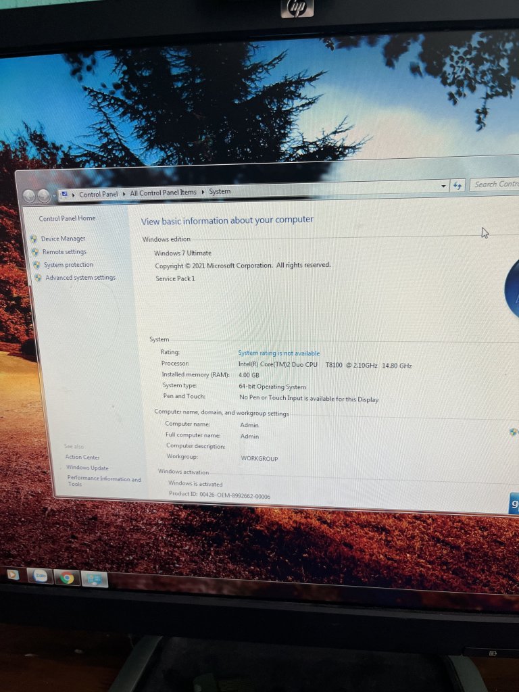The width and height of the screenshot is (519, 692).
Task: Click the Windows 7 Ultimate edition text
Action: pos(182,253)
